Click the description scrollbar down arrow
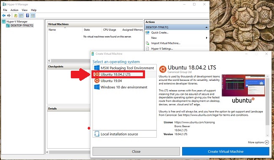This screenshot has width=274, height=160. 267,136
